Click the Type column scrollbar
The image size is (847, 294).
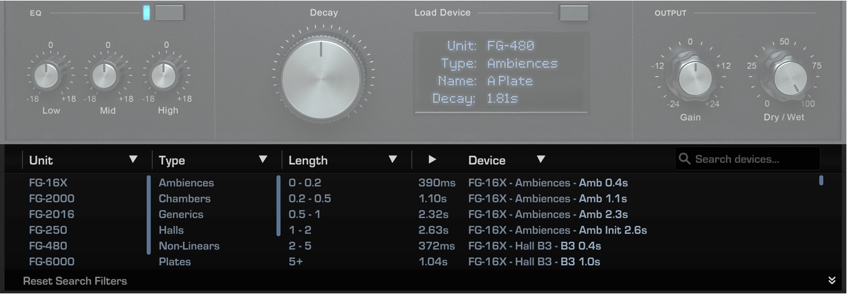tap(278, 206)
